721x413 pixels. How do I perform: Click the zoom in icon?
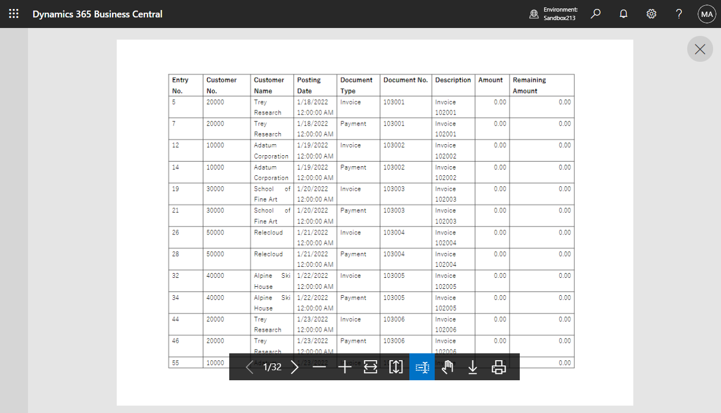[x=345, y=367]
